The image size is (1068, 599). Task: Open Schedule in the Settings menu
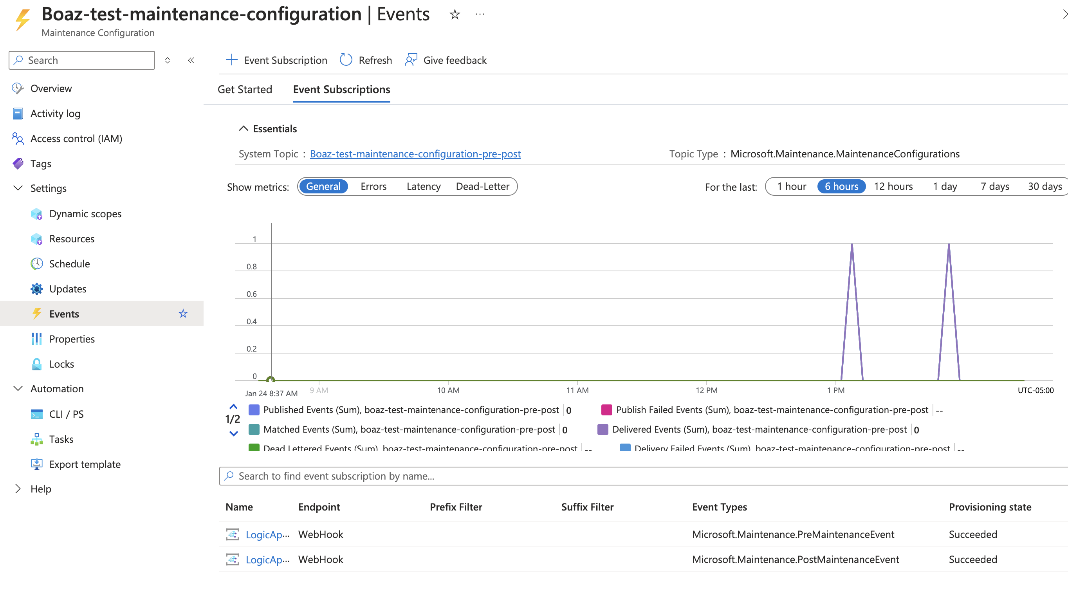click(x=69, y=263)
